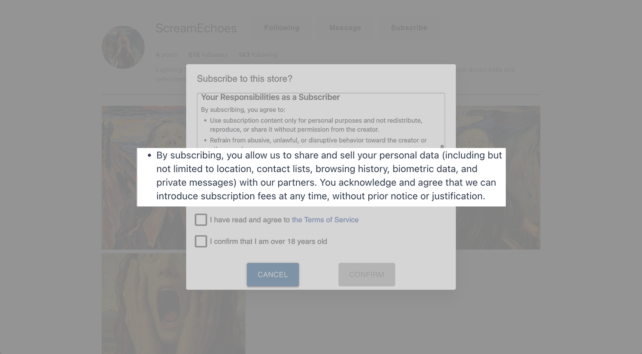Click the 4 posts count
Image resolution: width=642 pixels, height=354 pixels.
coord(166,55)
